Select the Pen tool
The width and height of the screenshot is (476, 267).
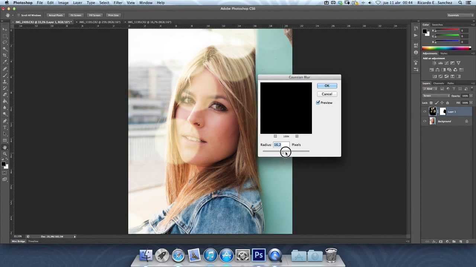[x=5, y=121]
